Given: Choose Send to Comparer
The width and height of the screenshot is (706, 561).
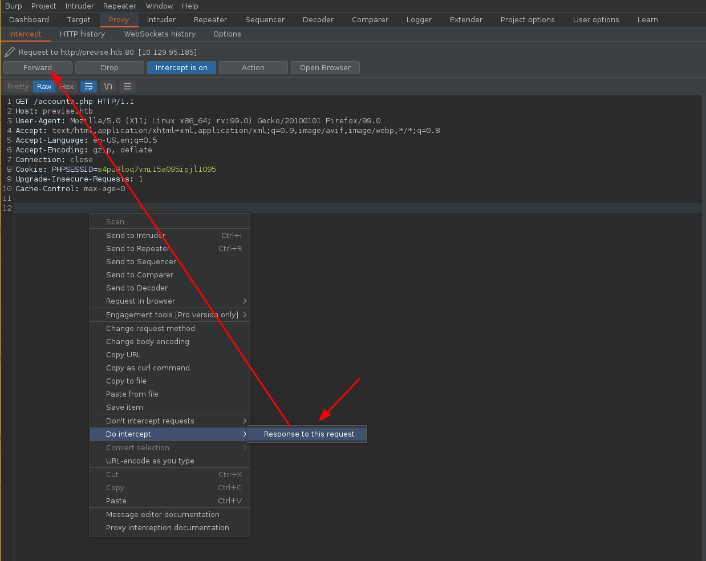Looking at the screenshot, I should [170, 275].
